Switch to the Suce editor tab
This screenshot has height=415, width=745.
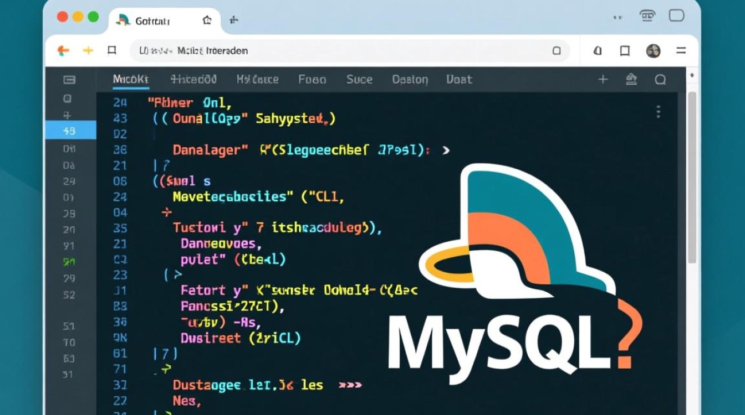pyautogui.click(x=359, y=80)
